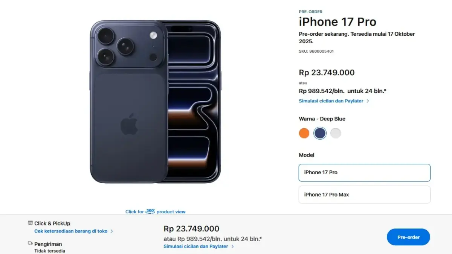Open bottom bar Simulasi cicilan dan Paylater link
This screenshot has height=254, width=452.
[x=196, y=246]
